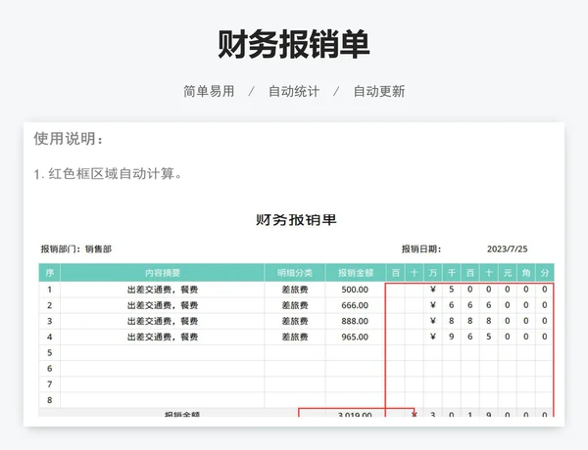Select the 2023/7/25 date cell
Screen dimensions: 588x450
(508, 249)
